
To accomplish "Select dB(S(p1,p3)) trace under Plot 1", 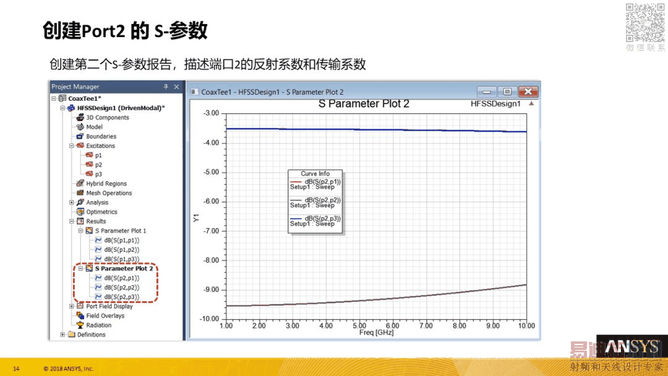I will click(121, 259).
